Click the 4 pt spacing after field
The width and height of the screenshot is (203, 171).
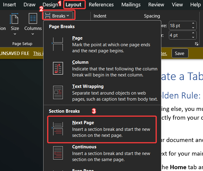click(x=179, y=36)
